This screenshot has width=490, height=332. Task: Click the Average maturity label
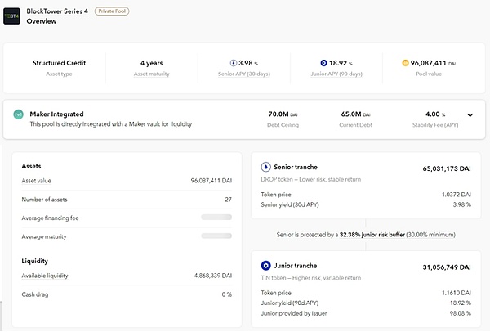44,236
